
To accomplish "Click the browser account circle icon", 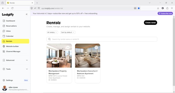I will click(163, 8).
